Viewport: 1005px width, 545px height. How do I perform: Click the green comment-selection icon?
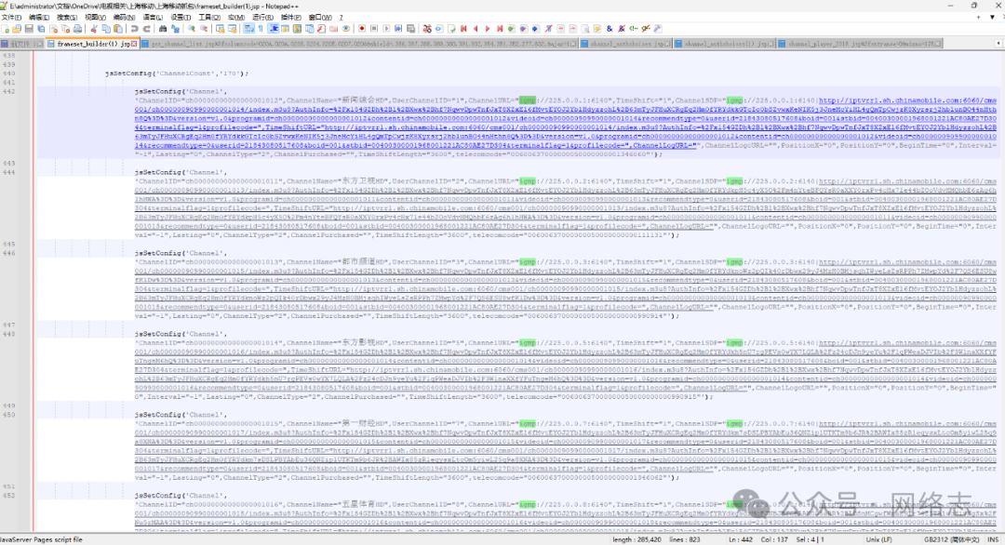[634, 29]
